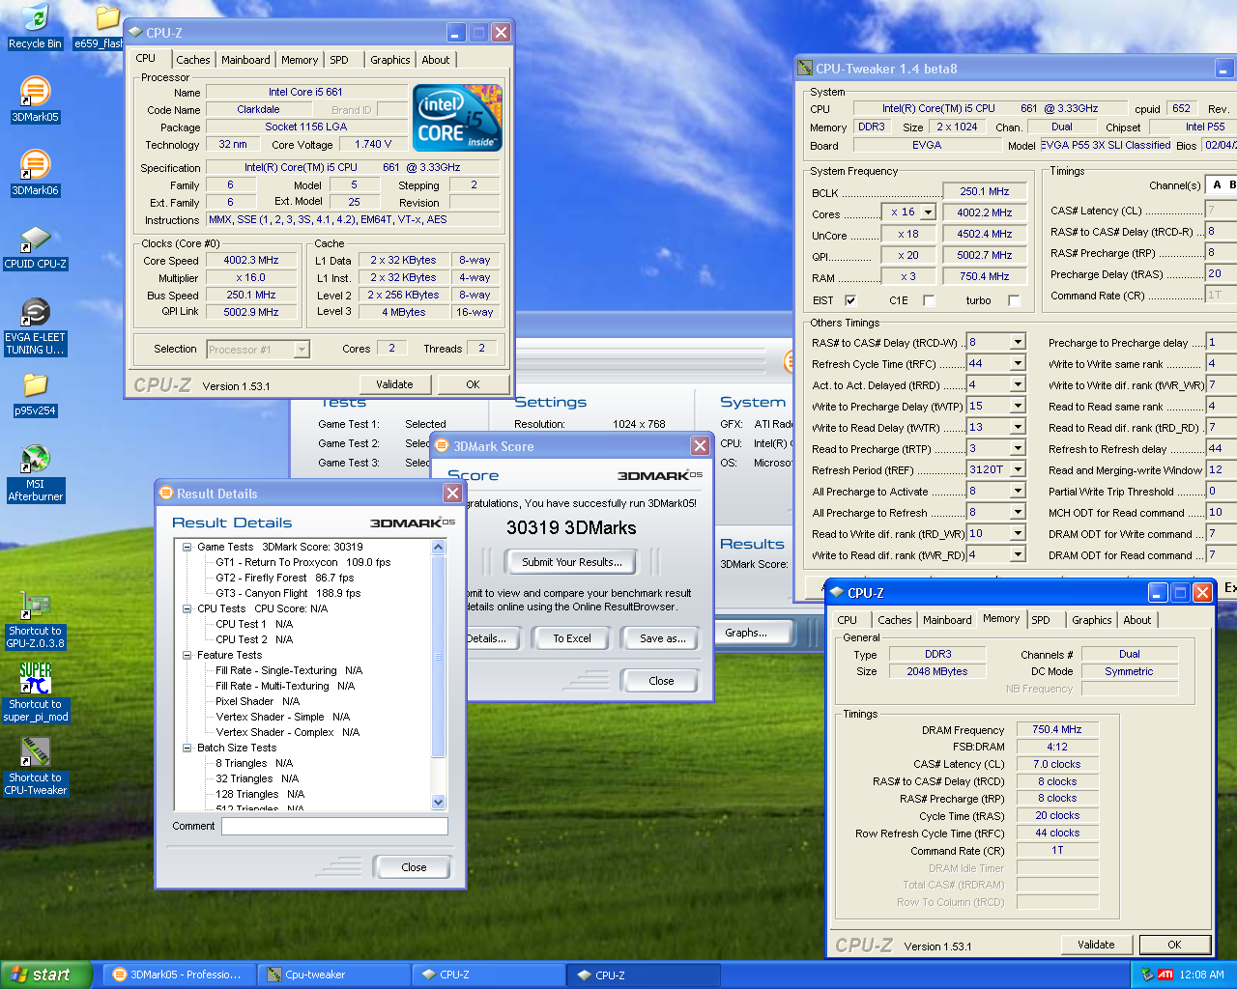Open the Start menu
Screen dimensions: 1237x989
pos(47,975)
